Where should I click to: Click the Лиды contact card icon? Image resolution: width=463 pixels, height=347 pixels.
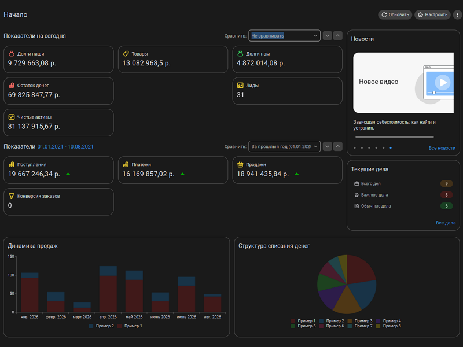click(x=240, y=85)
